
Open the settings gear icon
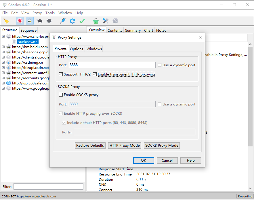[115, 21]
